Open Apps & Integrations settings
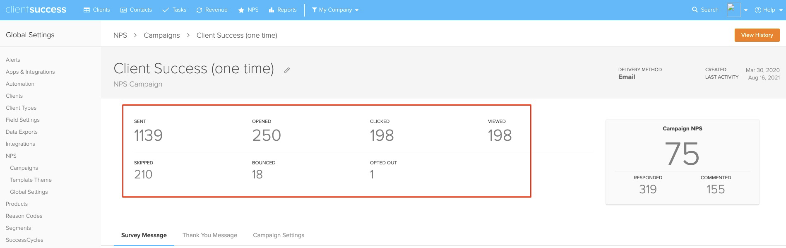The image size is (786, 248). (x=30, y=72)
